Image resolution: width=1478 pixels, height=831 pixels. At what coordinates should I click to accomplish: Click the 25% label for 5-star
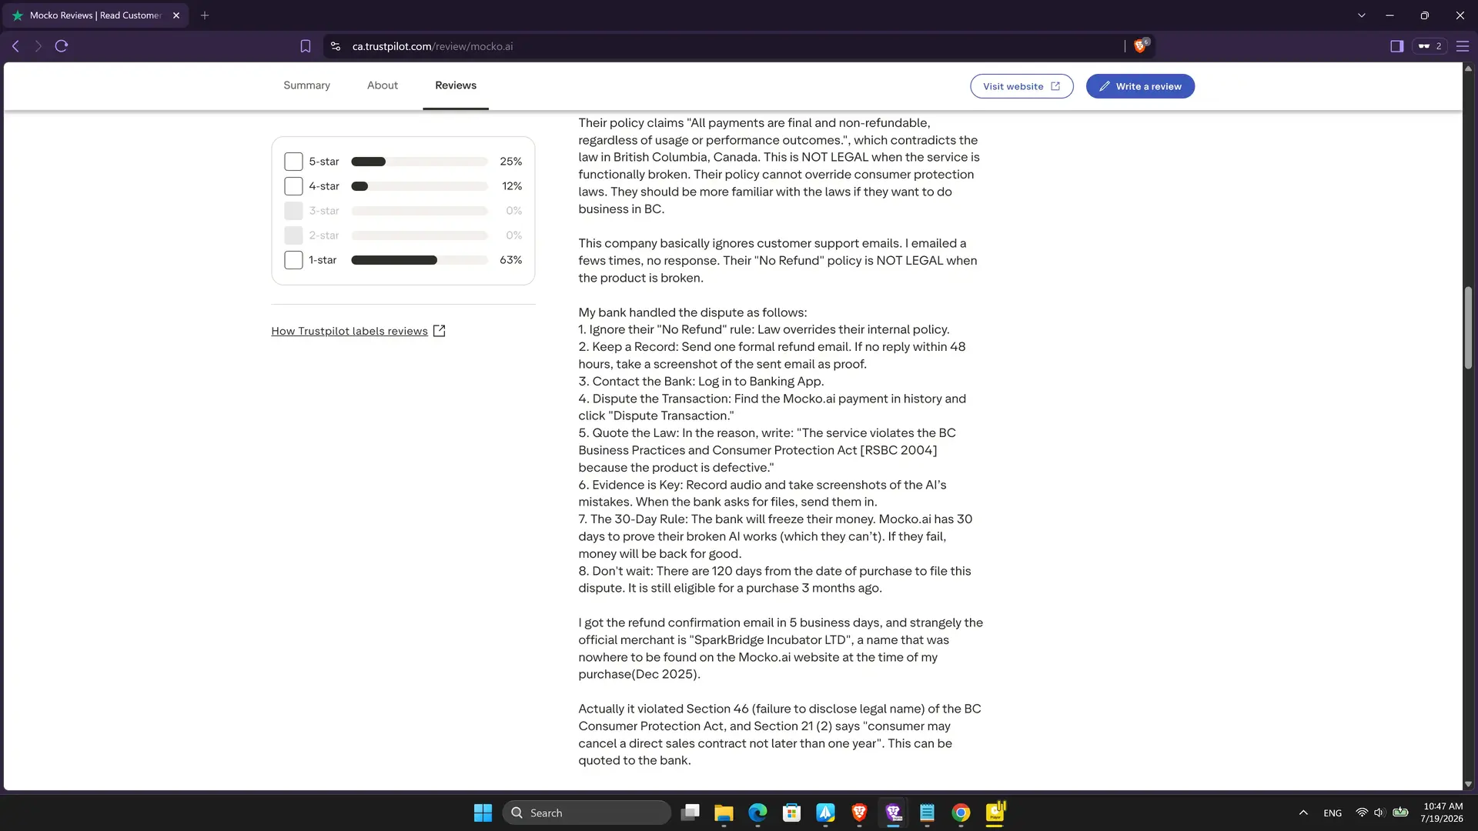click(x=511, y=162)
